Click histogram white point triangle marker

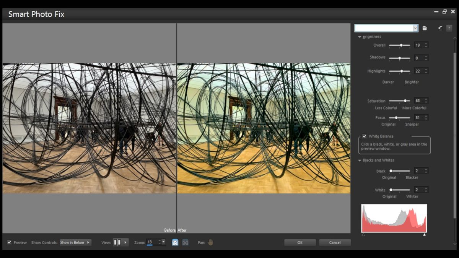point(425,234)
